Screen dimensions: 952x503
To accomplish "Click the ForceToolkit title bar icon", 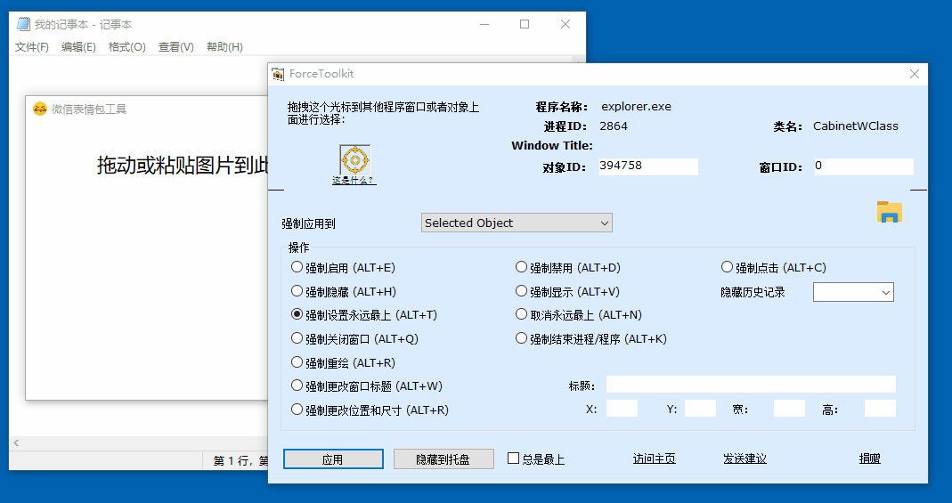I will pos(279,74).
